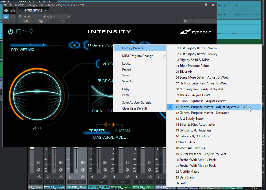The image size is (266, 190).
Task: Open channel 3 automation mode dropdown
Action: [x=77, y=182]
